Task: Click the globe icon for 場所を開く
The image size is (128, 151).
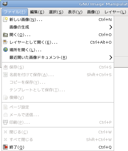Action: click(x=5, y=50)
